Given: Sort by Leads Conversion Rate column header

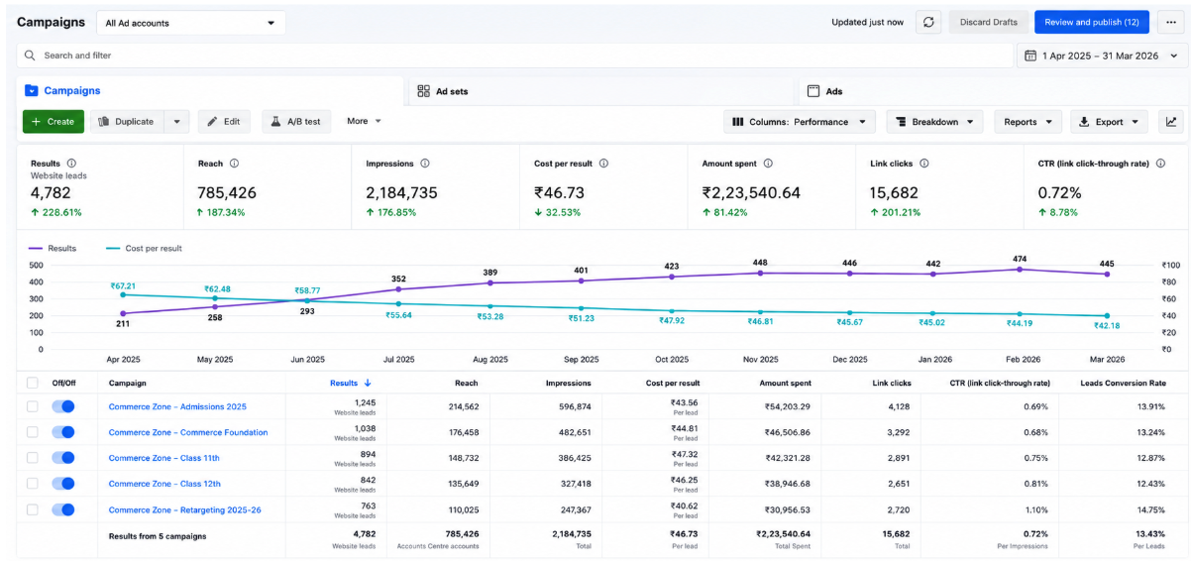Looking at the screenshot, I should pos(1124,383).
